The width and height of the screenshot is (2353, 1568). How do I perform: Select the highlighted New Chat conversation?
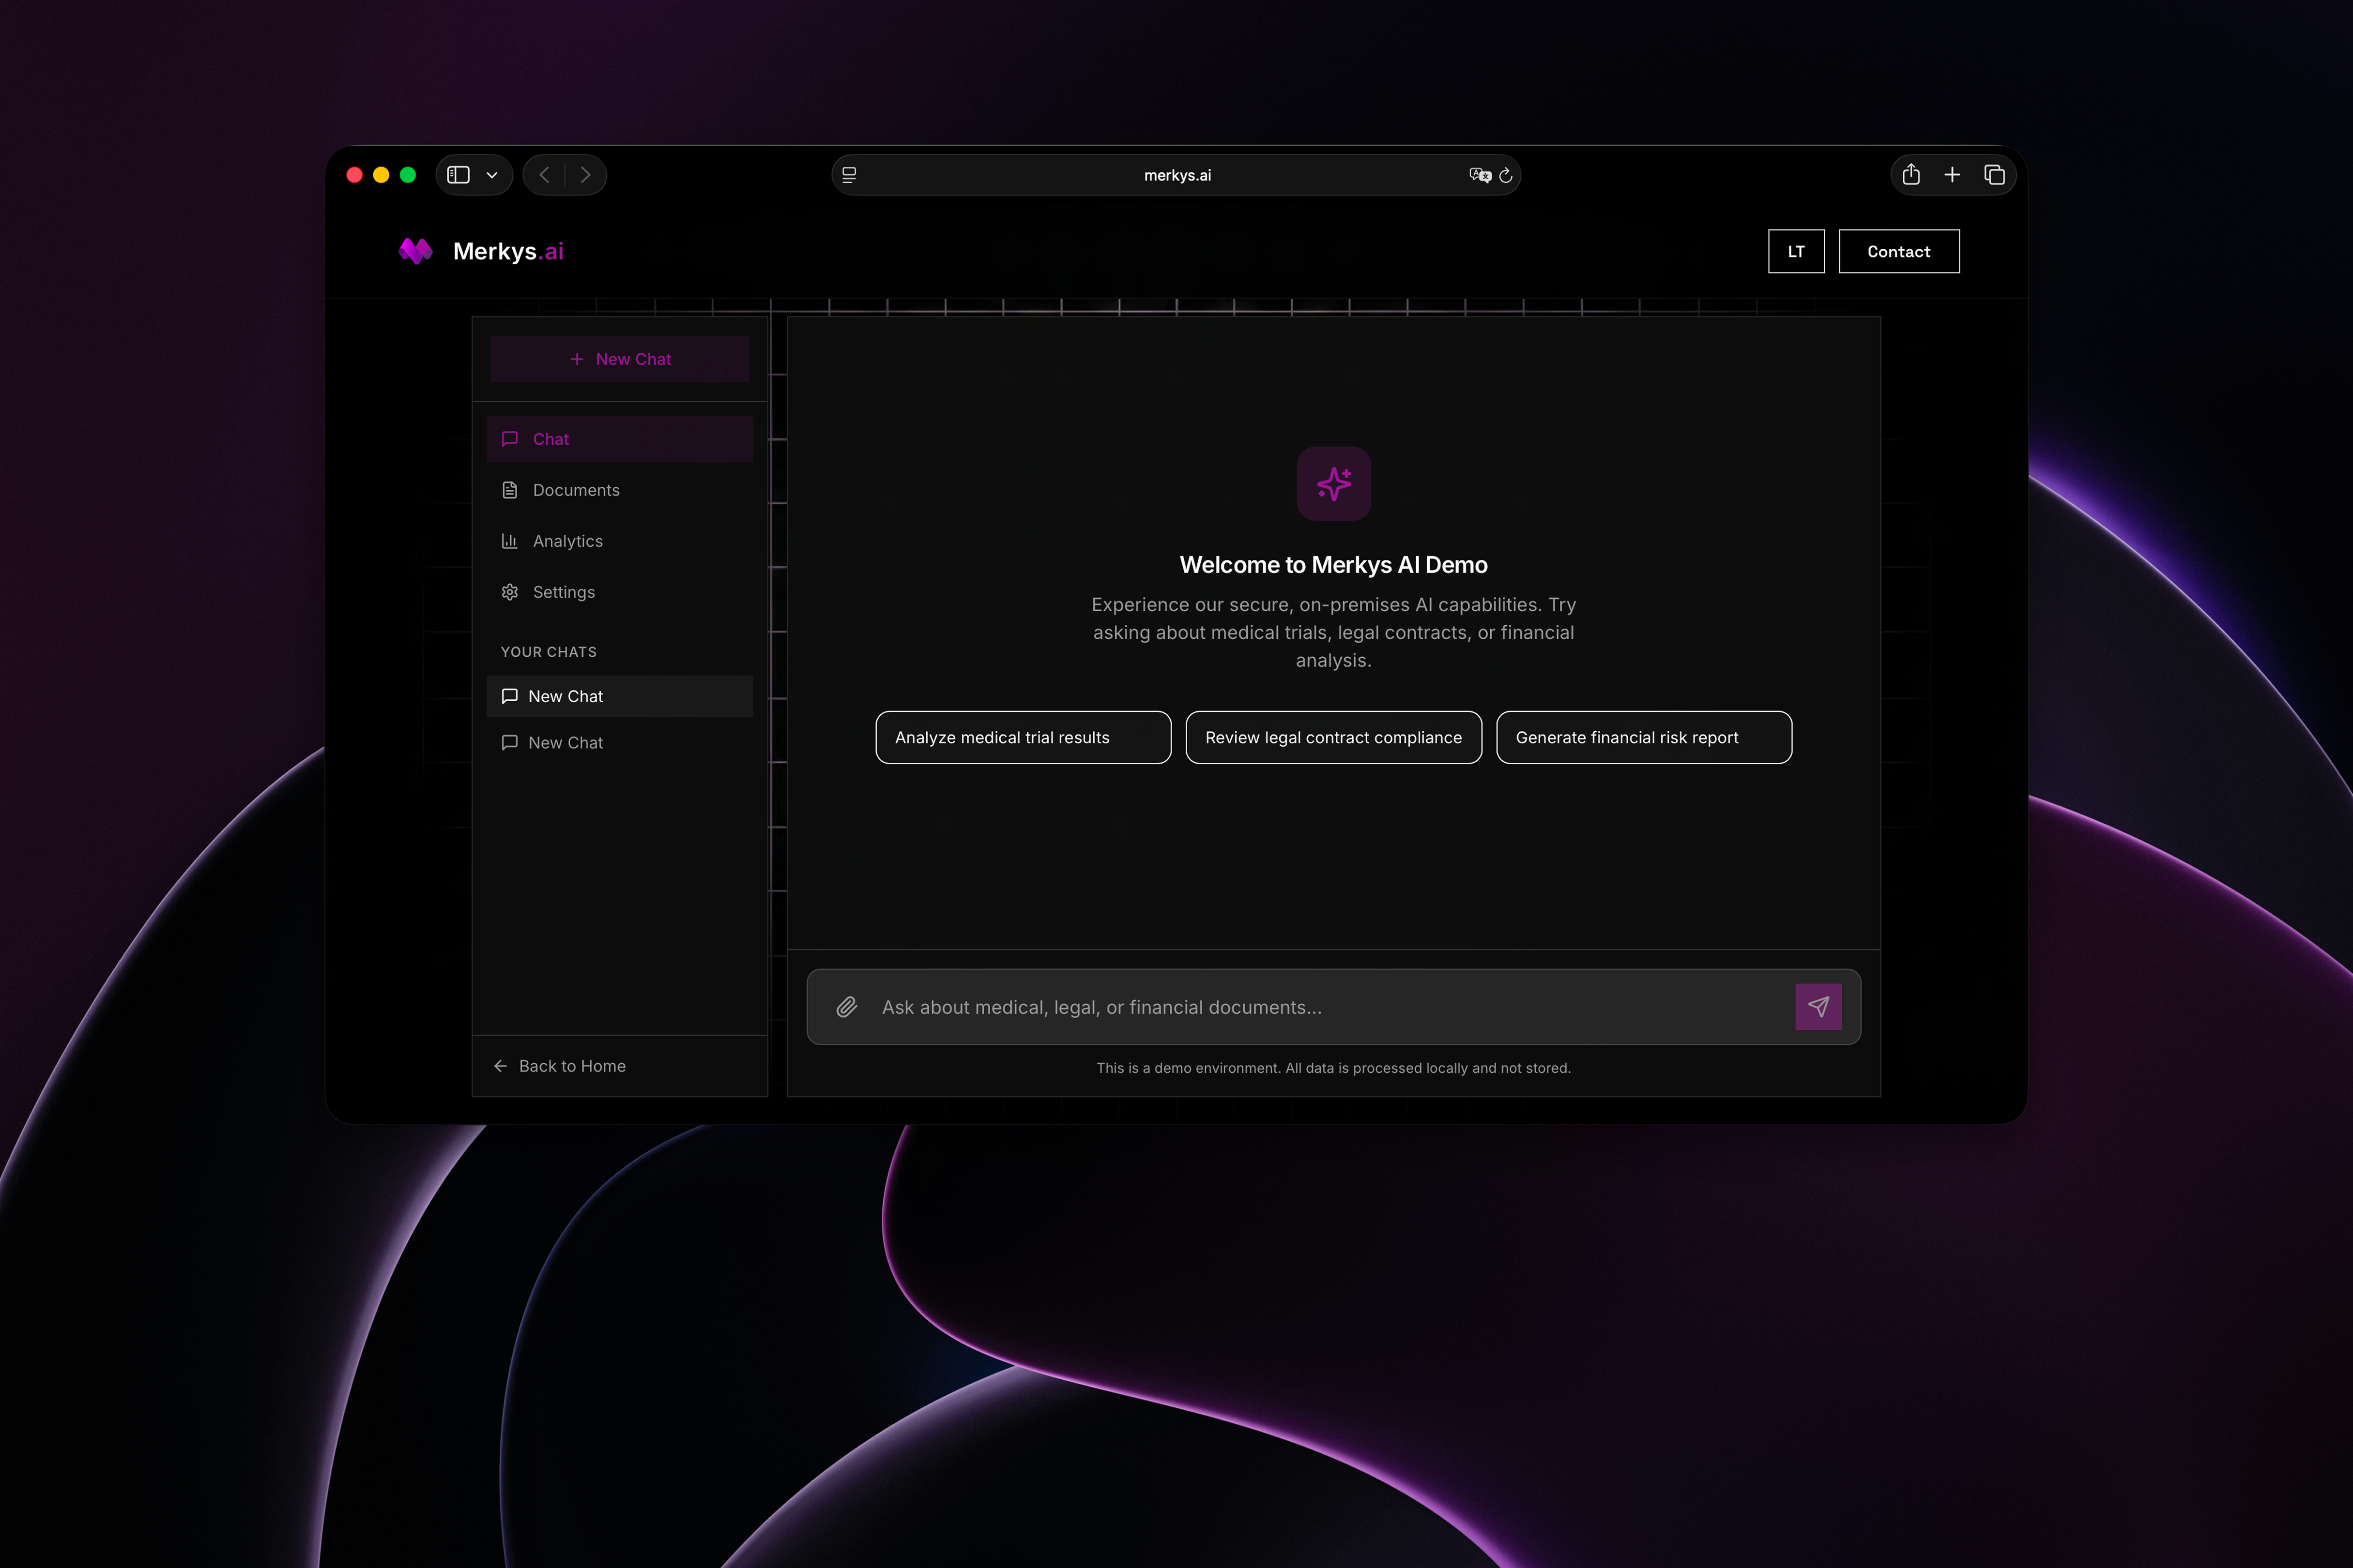click(620, 696)
